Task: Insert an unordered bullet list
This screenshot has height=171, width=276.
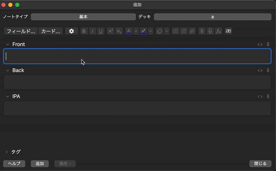Action: (176, 31)
